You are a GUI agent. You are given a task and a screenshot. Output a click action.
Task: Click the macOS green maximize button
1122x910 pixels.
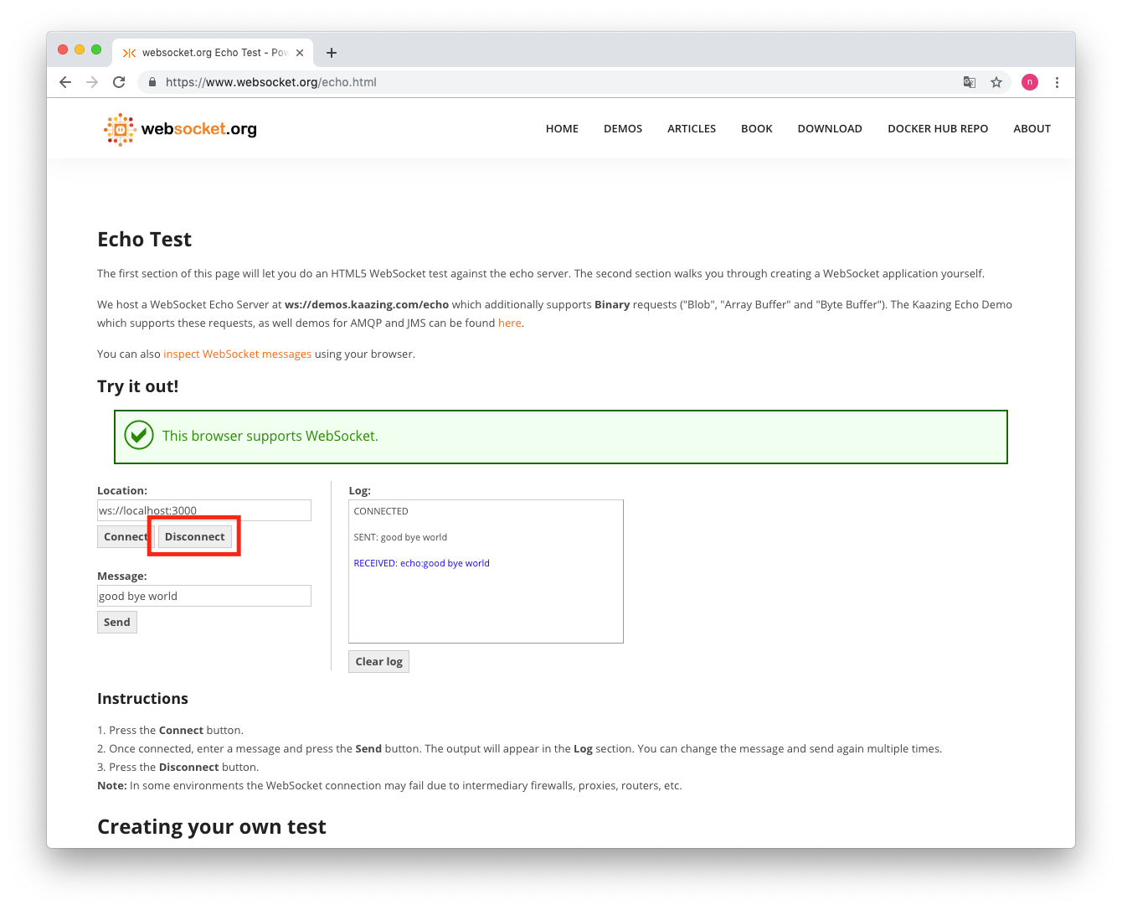96,49
